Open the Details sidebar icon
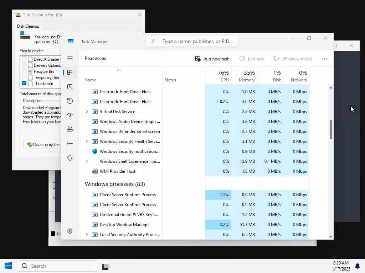This screenshot has width=365, height=273. click(70, 144)
